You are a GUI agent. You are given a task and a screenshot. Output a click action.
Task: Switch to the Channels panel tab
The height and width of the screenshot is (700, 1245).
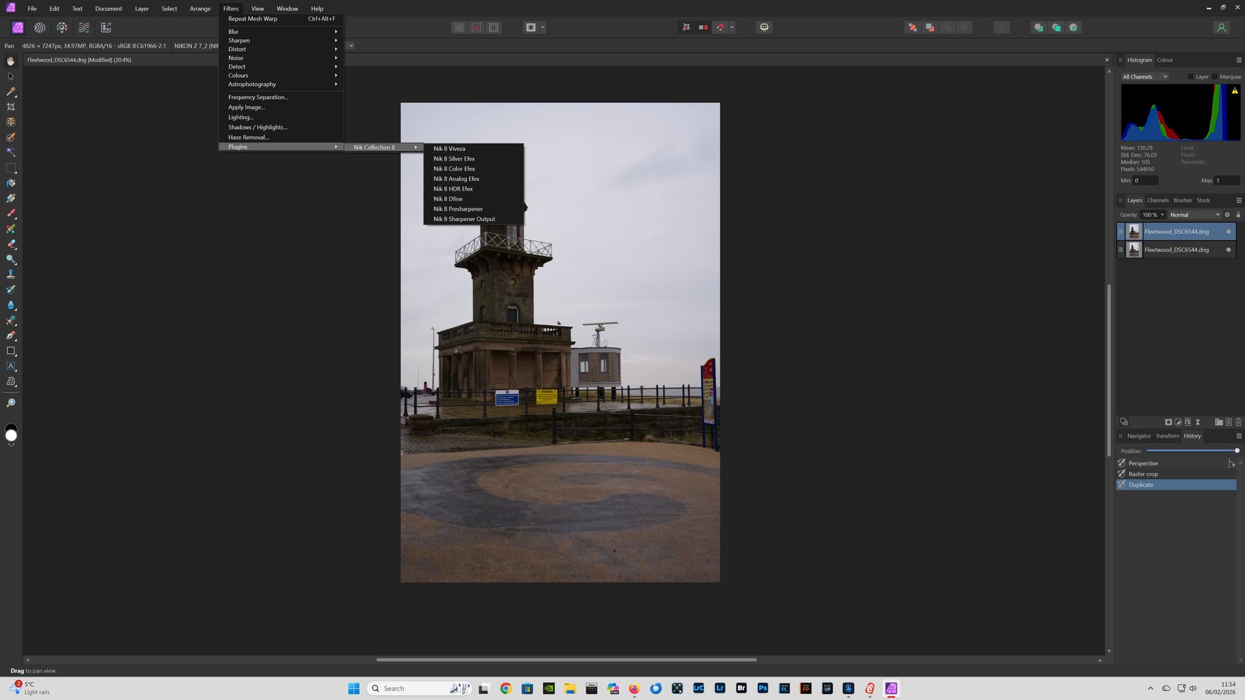(x=1157, y=200)
